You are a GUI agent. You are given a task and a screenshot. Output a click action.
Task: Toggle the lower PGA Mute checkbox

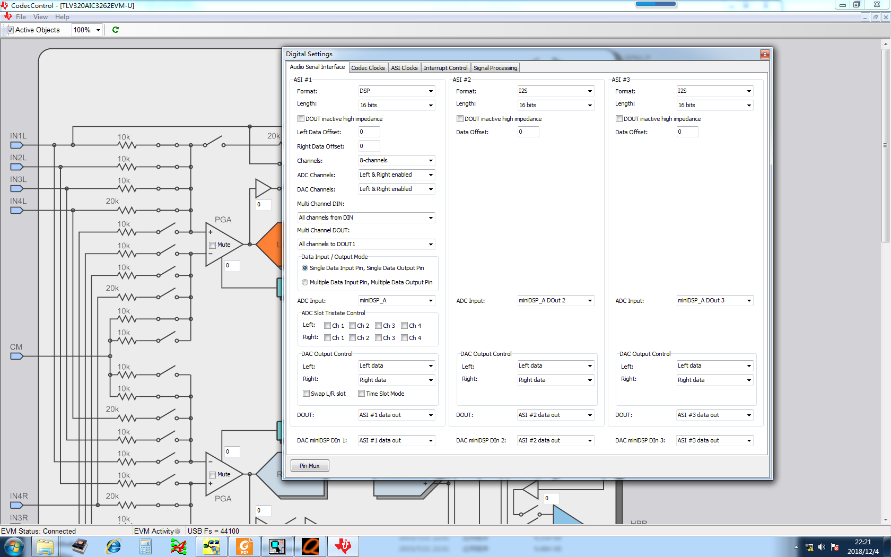(x=213, y=475)
